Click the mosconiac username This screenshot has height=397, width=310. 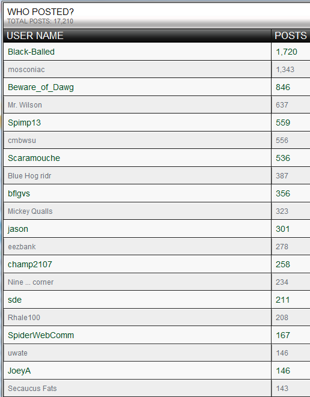click(26, 70)
